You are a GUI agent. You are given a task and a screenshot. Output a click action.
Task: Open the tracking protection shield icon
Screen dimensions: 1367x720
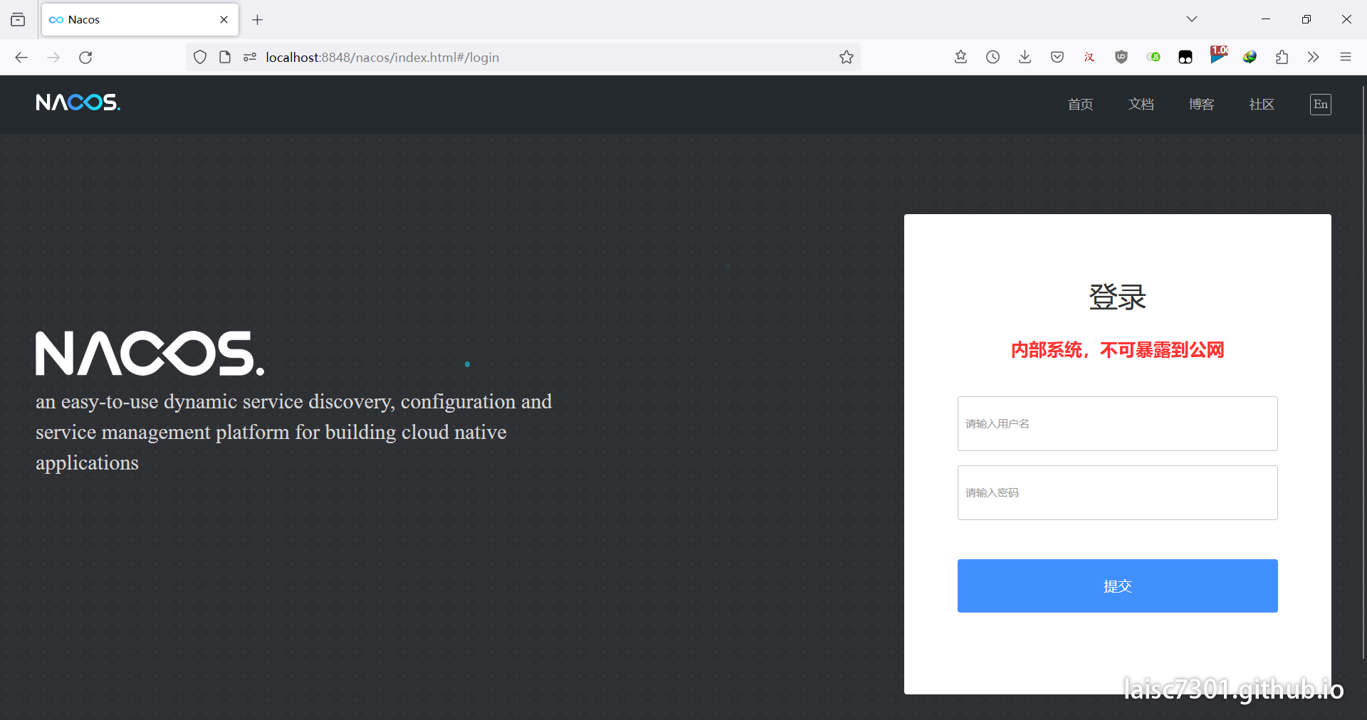tap(200, 58)
